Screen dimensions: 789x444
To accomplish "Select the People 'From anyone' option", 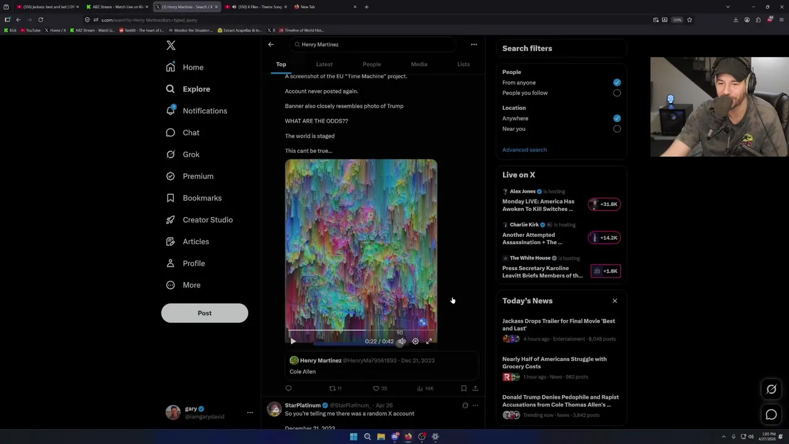I will tap(617, 83).
